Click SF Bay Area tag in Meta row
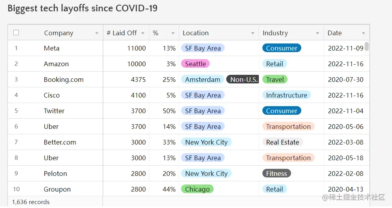Screen dimensions: 392x208 pos(203,48)
